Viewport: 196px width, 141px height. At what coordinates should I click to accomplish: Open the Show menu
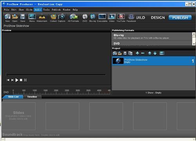click(x=21, y=10)
